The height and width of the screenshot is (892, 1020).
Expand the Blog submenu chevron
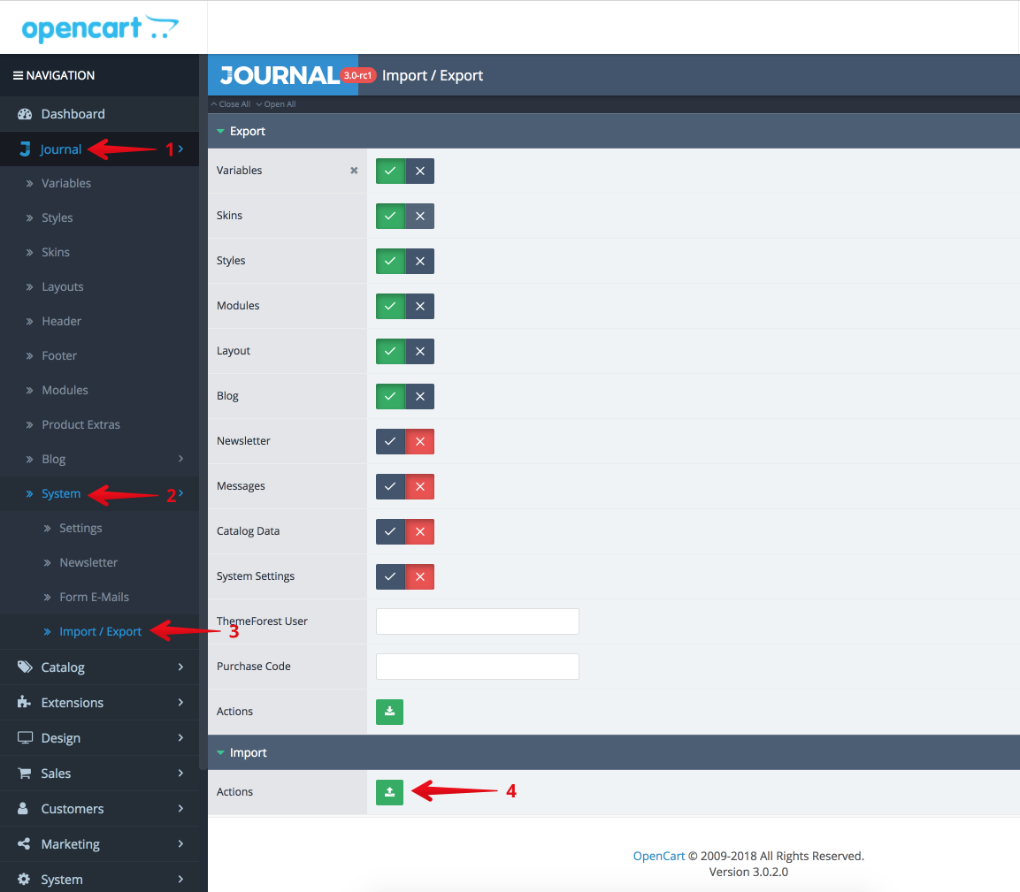tap(180, 458)
